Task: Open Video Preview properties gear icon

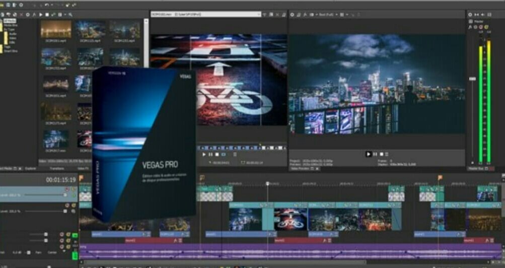Action: (292, 15)
